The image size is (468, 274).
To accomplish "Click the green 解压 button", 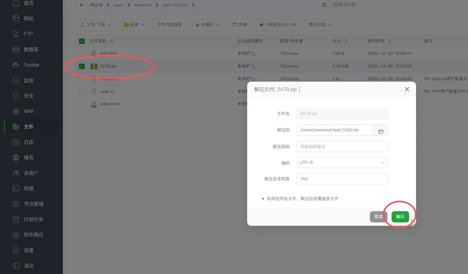I will 400,217.
